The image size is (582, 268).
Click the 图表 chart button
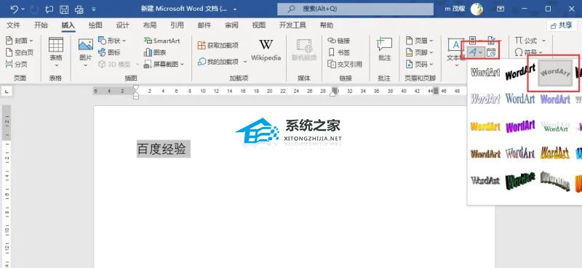click(x=155, y=52)
